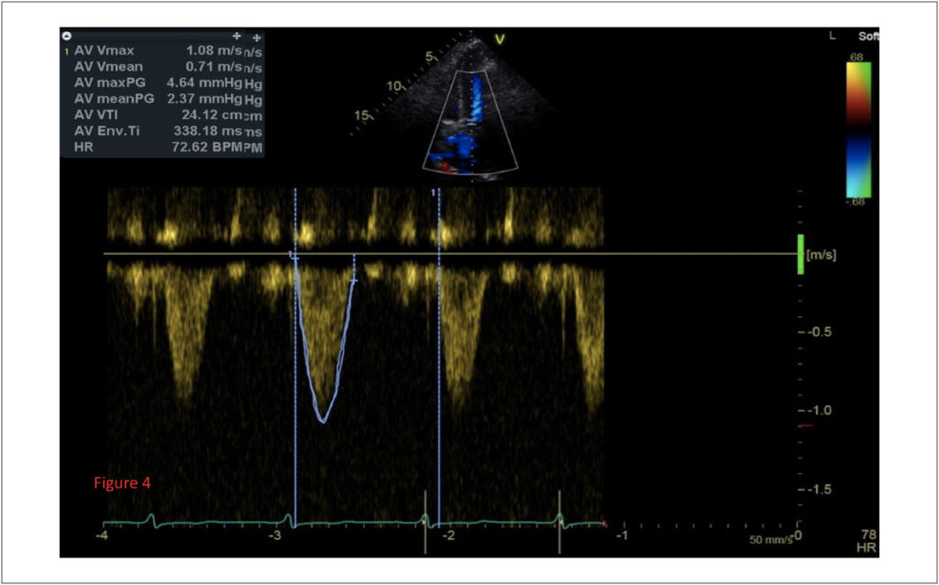The image size is (939, 585).
Task: Click the depth marker 5 on the sector
Action: click(x=429, y=58)
